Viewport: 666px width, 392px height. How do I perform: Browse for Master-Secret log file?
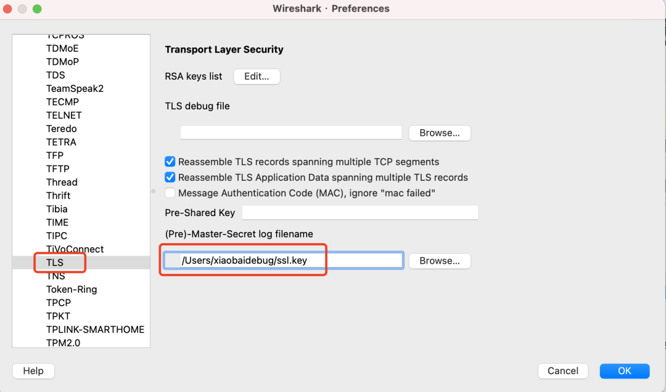tap(440, 261)
